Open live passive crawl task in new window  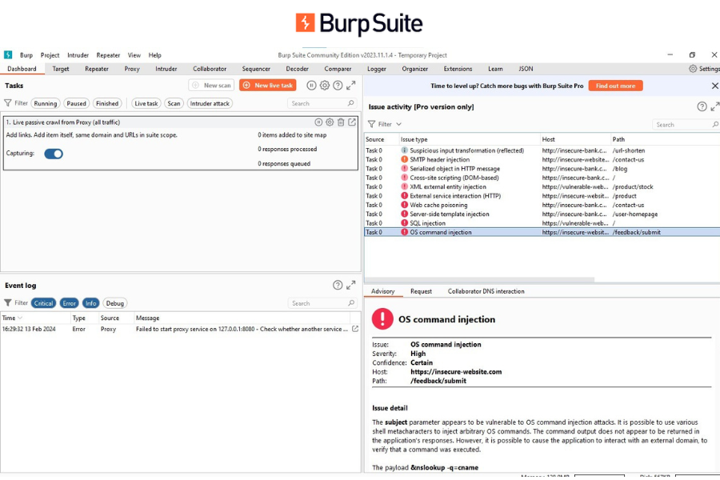(352, 122)
